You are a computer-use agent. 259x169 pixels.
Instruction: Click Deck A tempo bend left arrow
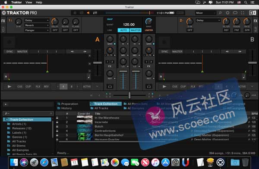point(72,51)
